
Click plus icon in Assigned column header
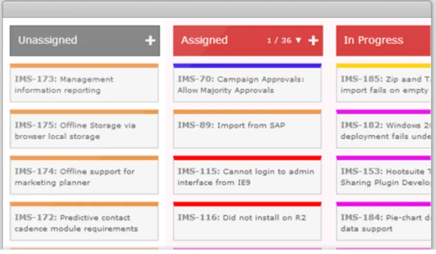coord(313,40)
